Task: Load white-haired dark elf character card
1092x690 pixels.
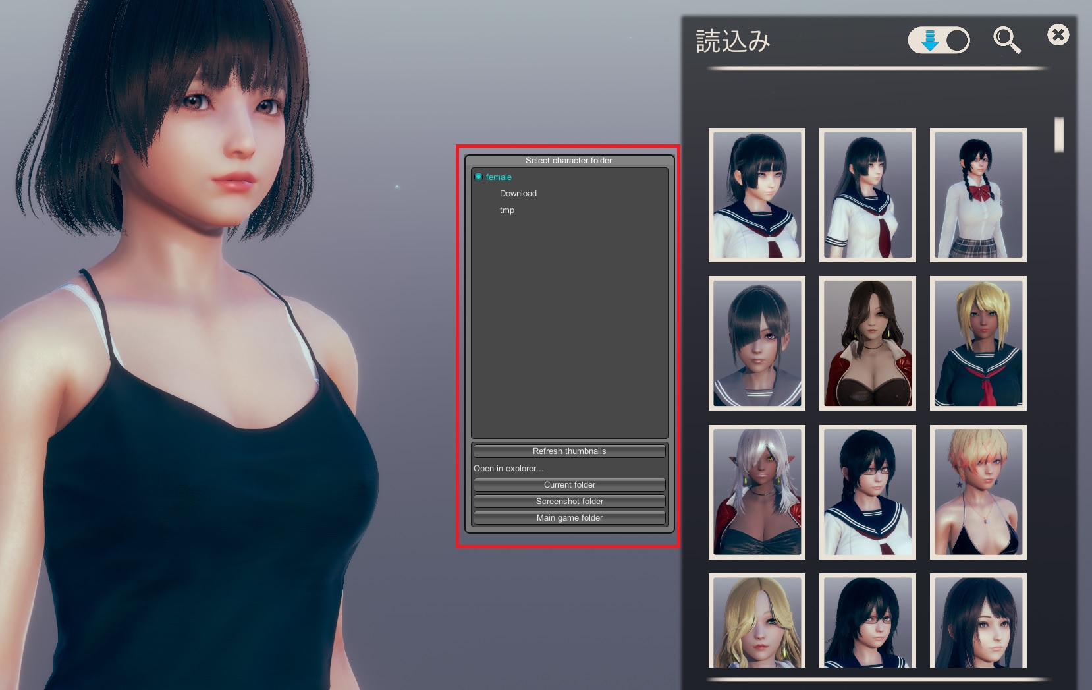Action: 757,492
